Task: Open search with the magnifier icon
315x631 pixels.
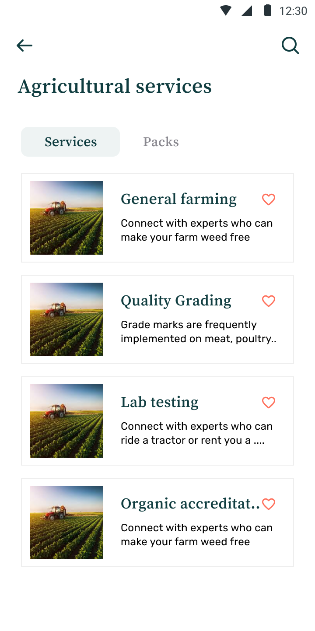Action: [x=290, y=46]
